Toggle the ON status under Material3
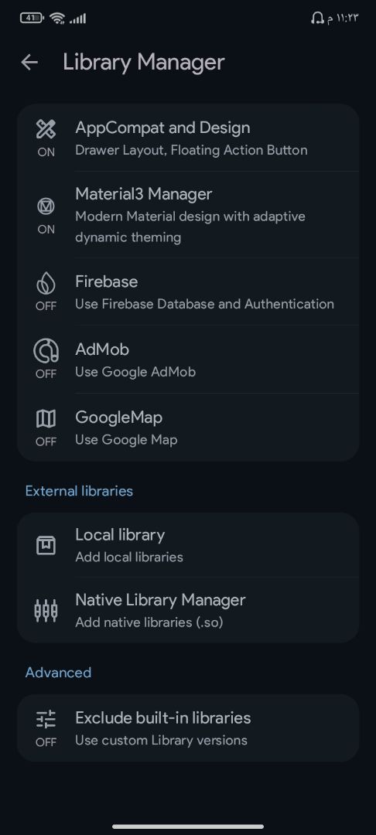Viewport: 376px width, 835px height. (46, 230)
